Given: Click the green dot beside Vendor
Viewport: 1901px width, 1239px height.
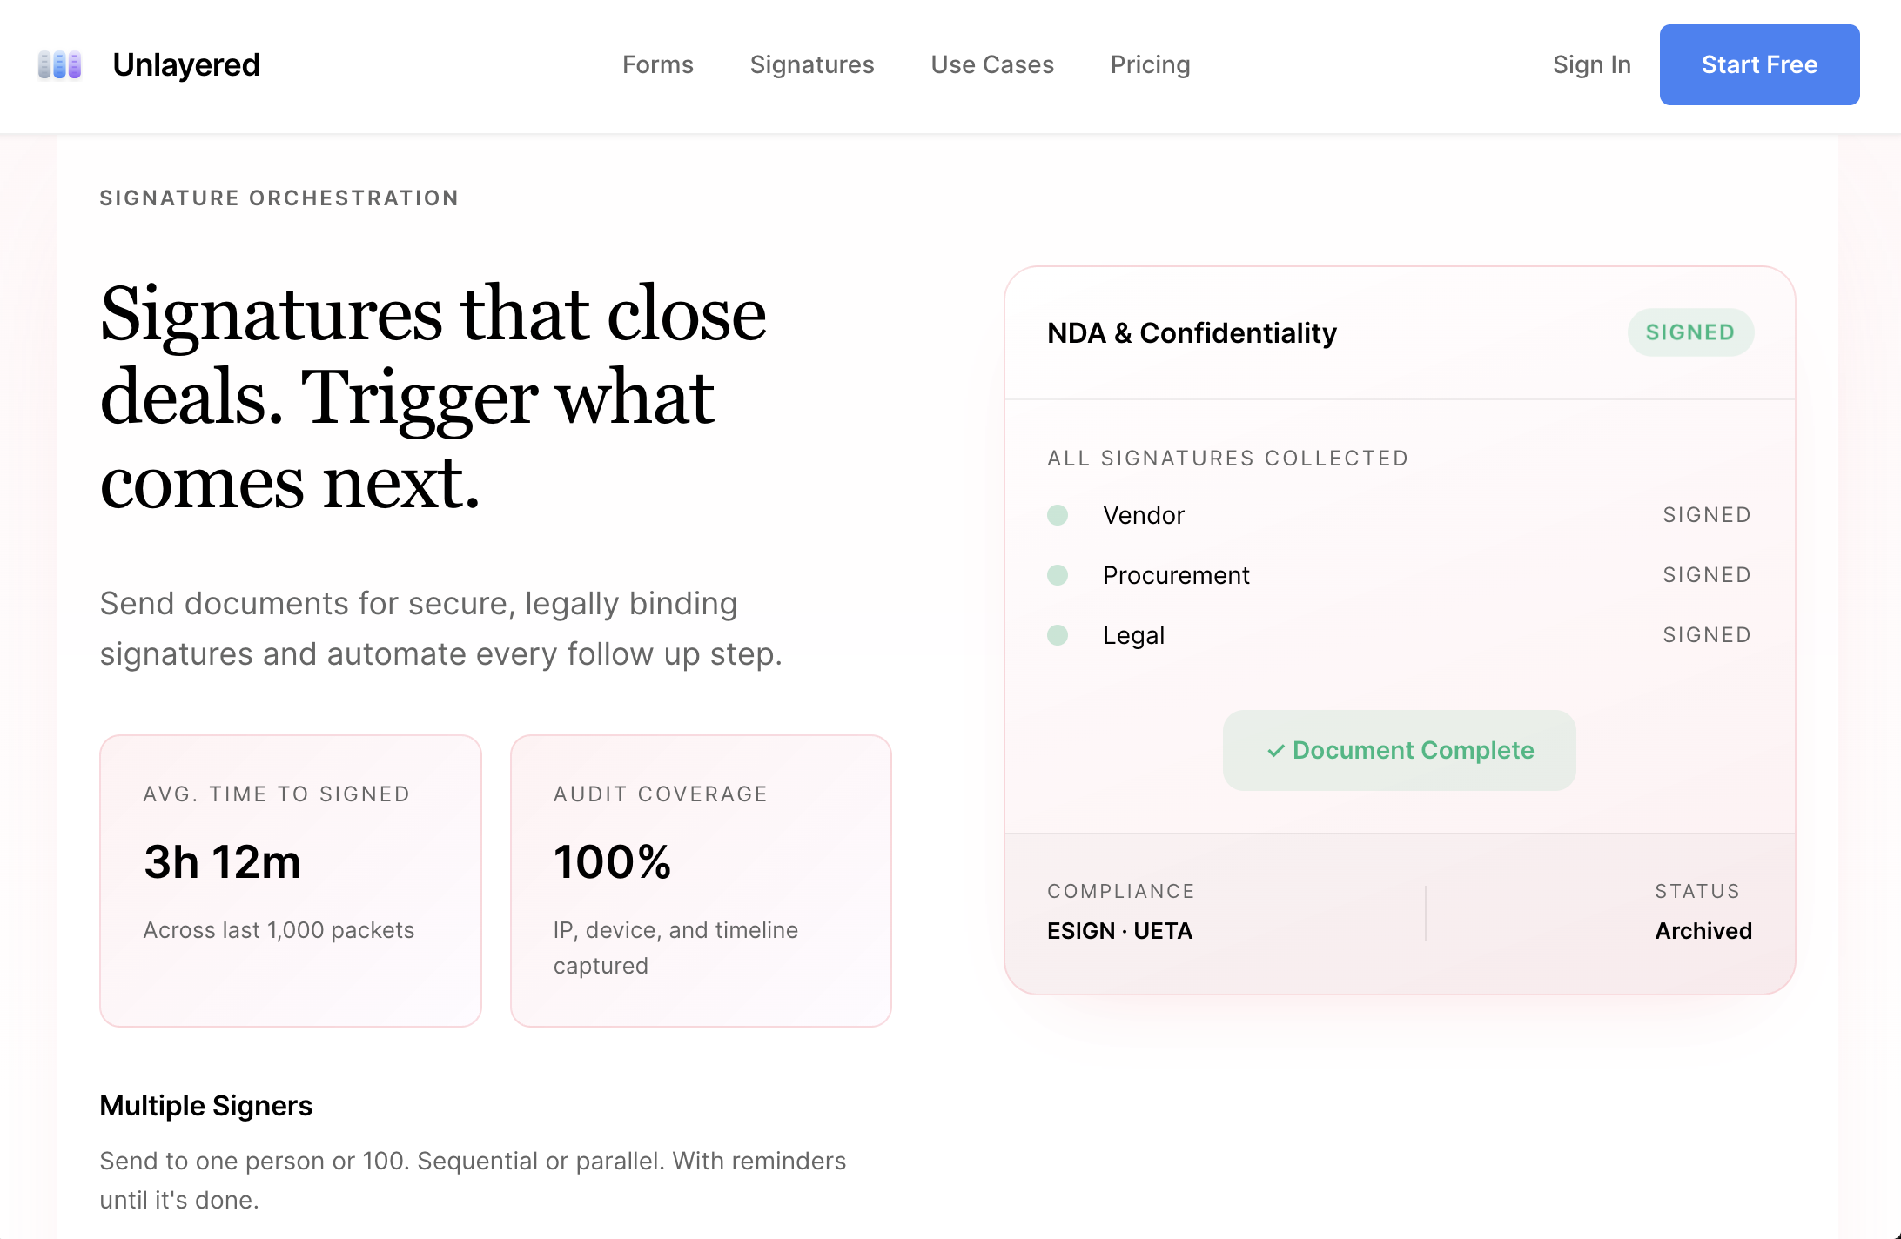Looking at the screenshot, I should click(1058, 515).
